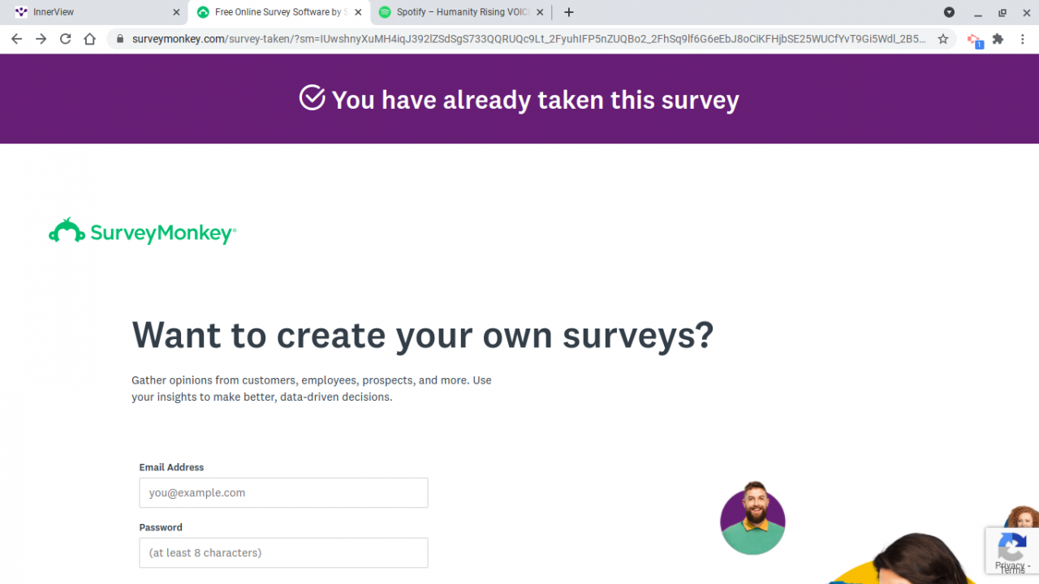Click the Password input field
The height and width of the screenshot is (584, 1039).
pos(283,552)
